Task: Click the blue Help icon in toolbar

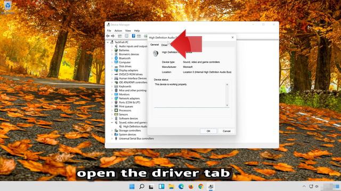Action: [134, 36]
